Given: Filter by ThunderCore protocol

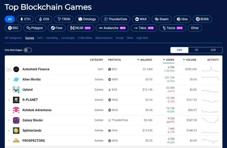Looking at the screenshot, I should 115,19.
